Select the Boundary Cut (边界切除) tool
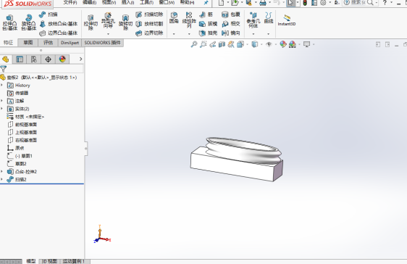The width and height of the screenshot is (407, 264). 149,33
